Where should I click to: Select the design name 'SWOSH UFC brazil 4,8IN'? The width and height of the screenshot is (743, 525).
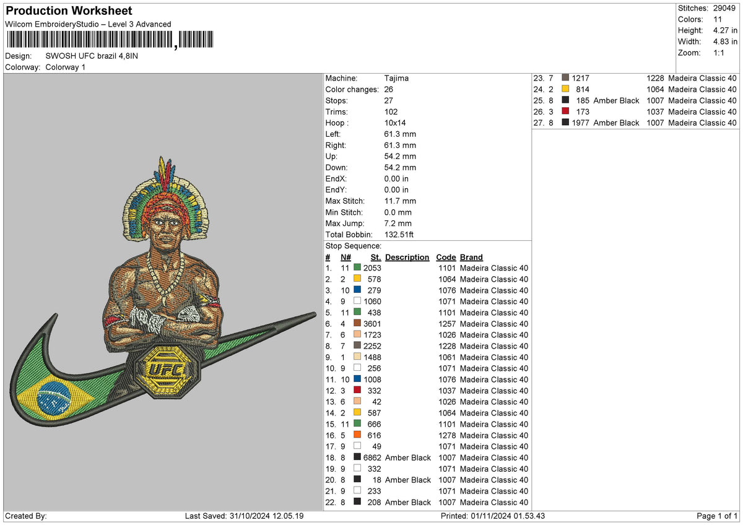(92, 56)
